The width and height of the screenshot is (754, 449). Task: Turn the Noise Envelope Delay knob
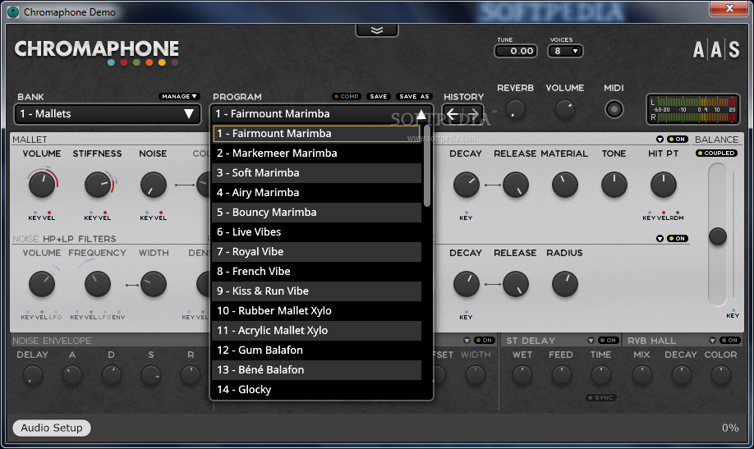[33, 375]
